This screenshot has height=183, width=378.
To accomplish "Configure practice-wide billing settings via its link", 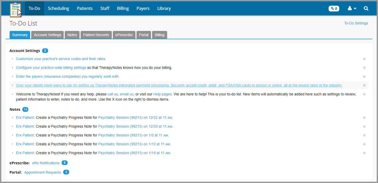I will click(51, 67).
